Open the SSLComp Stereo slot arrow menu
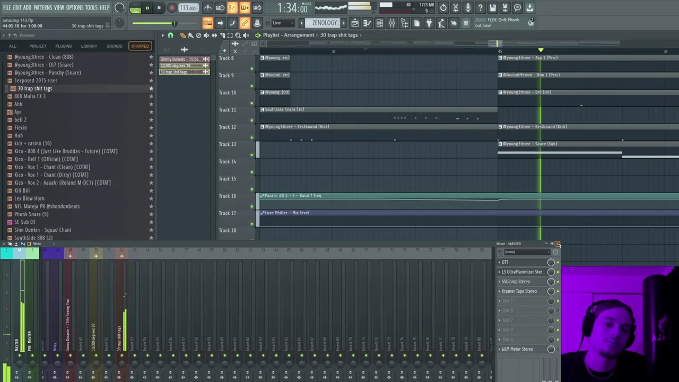Viewport: 679px width, 382px height. point(499,282)
